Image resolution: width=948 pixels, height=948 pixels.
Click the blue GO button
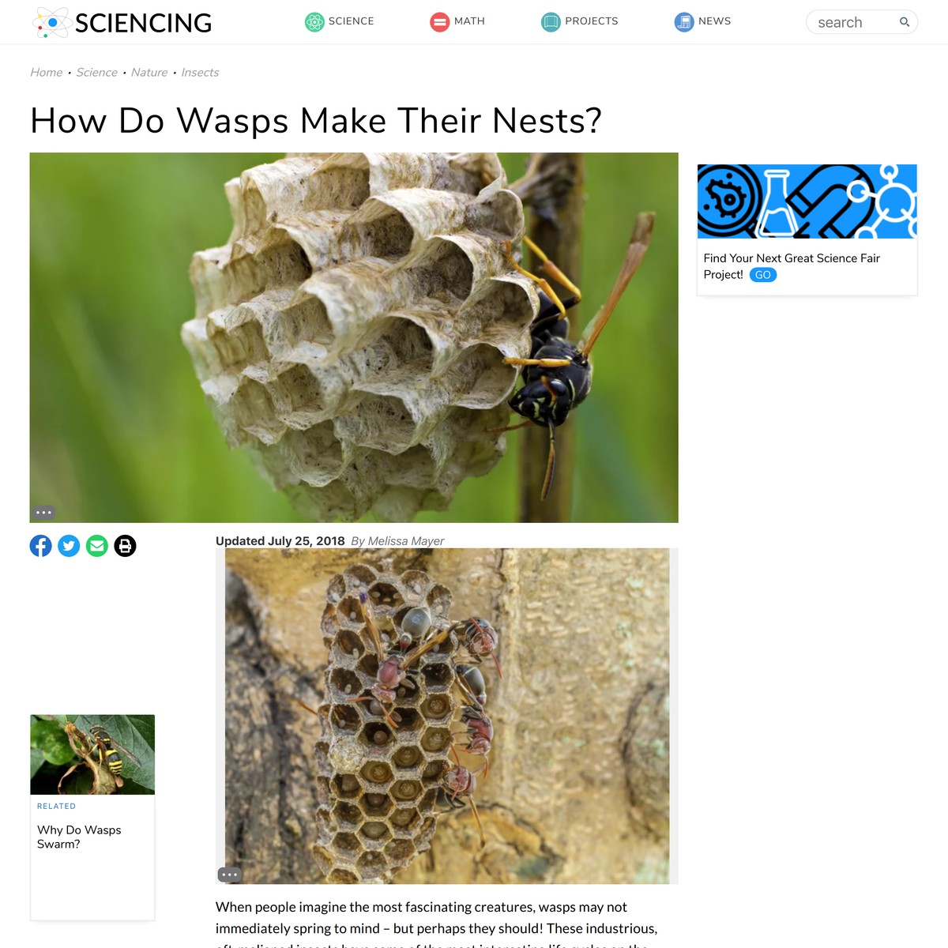[x=763, y=275]
